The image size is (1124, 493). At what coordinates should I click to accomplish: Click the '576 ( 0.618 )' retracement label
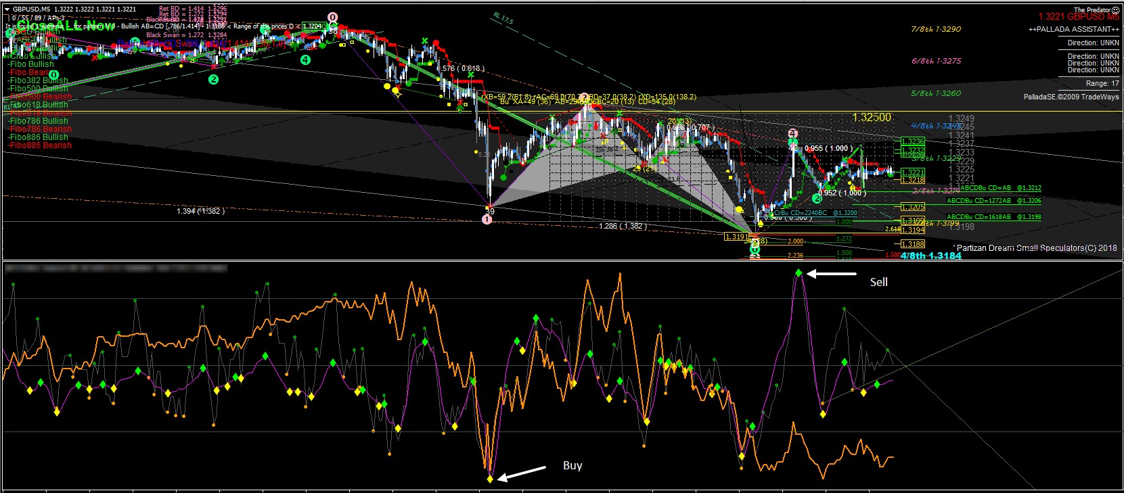(x=464, y=68)
